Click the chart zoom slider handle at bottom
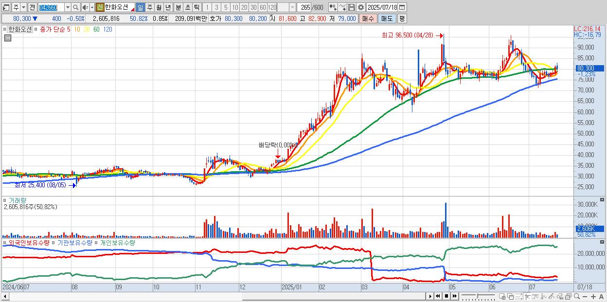The height and width of the screenshot is (302, 607). click(478, 295)
